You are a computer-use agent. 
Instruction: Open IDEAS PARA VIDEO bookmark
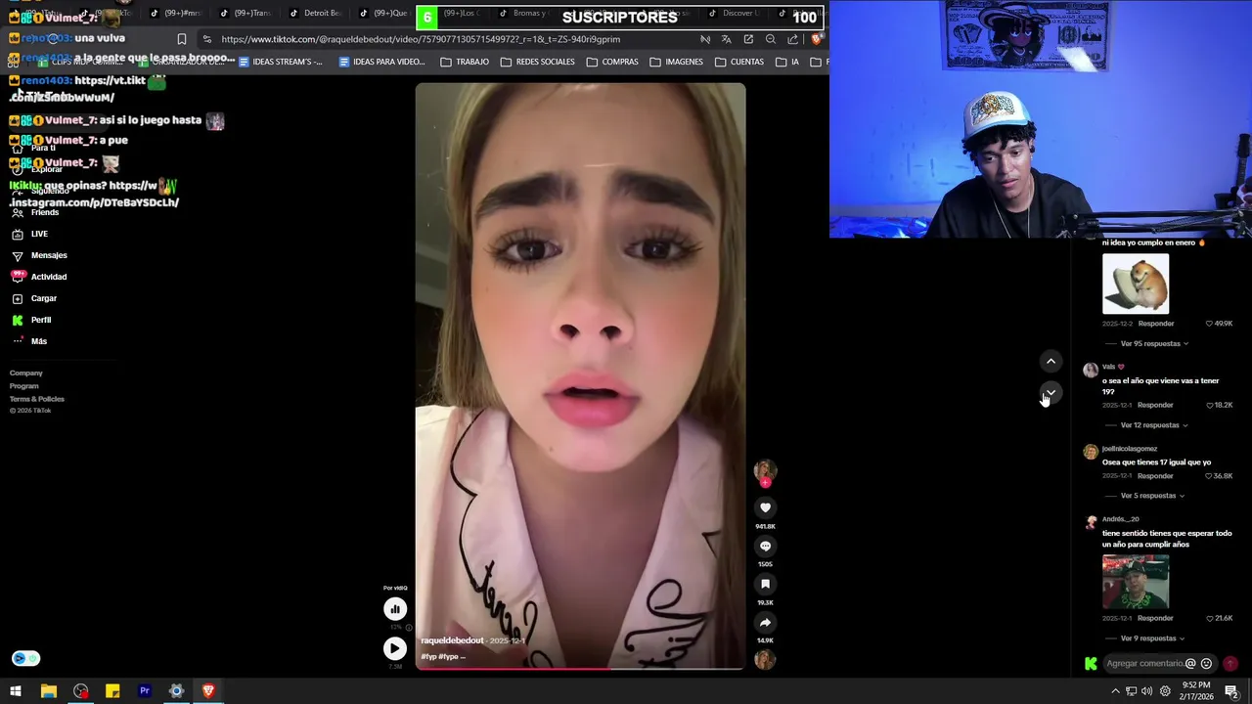click(381, 62)
